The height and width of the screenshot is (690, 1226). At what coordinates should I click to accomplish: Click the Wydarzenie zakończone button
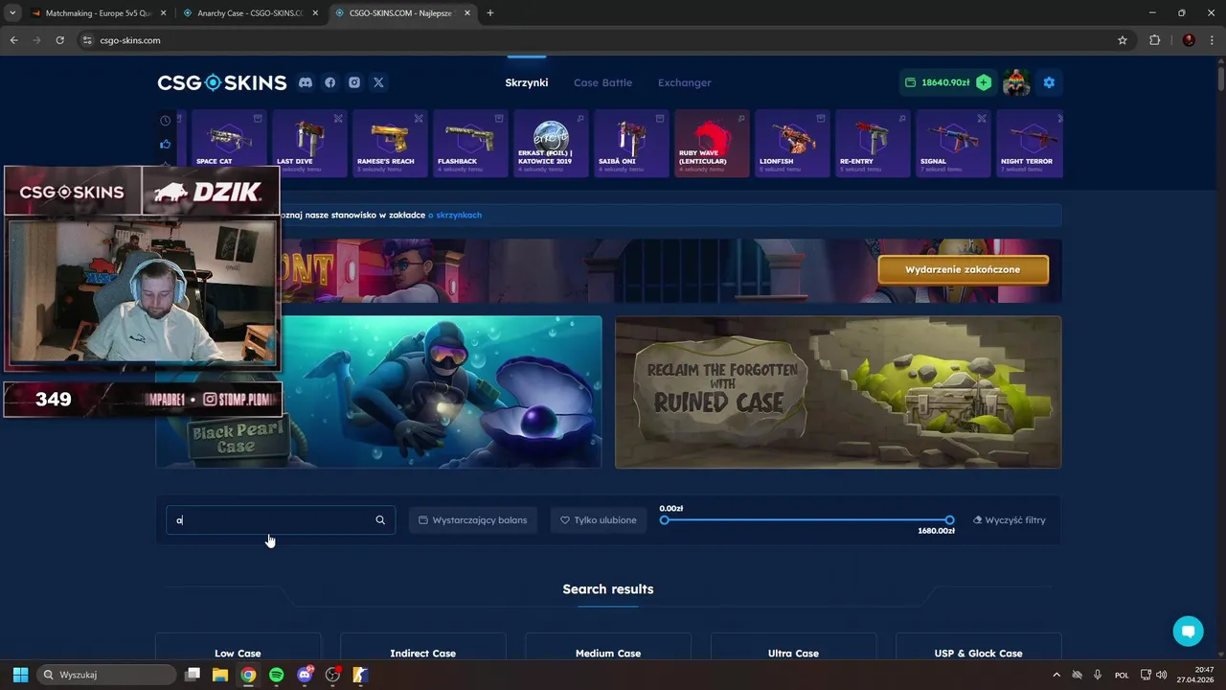coord(963,269)
